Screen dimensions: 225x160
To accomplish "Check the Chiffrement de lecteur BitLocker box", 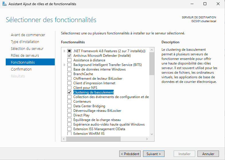I will [x=69, y=79].
